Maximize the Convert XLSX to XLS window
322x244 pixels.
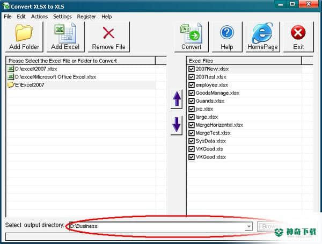coord(292,4)
